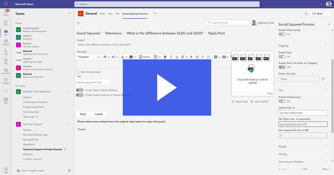Open Help in the left rail
The width and height of the screenshot is (334, 175).
(x=6, y=170)
